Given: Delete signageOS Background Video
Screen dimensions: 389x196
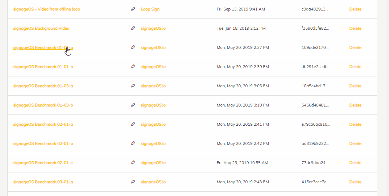Looking at the screenshot, I should coord(355,28).
